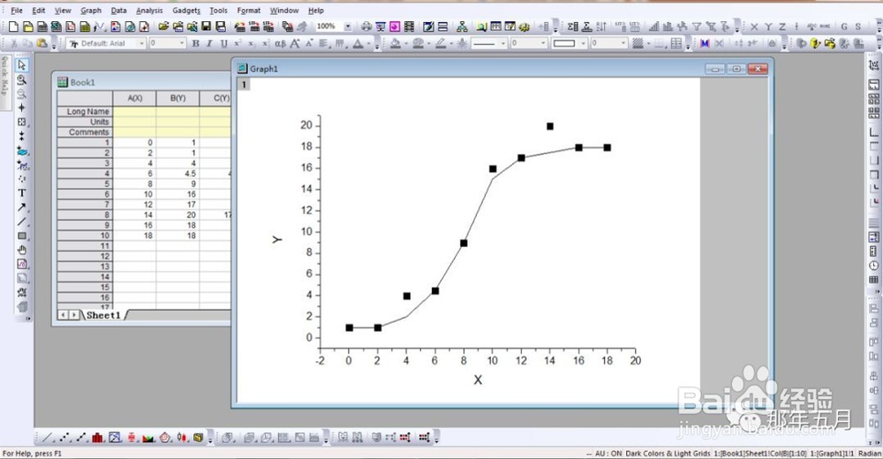Screen dimensions: 883x459
Task: Open the font color A dropdown arrow
Action: [369, 43]
